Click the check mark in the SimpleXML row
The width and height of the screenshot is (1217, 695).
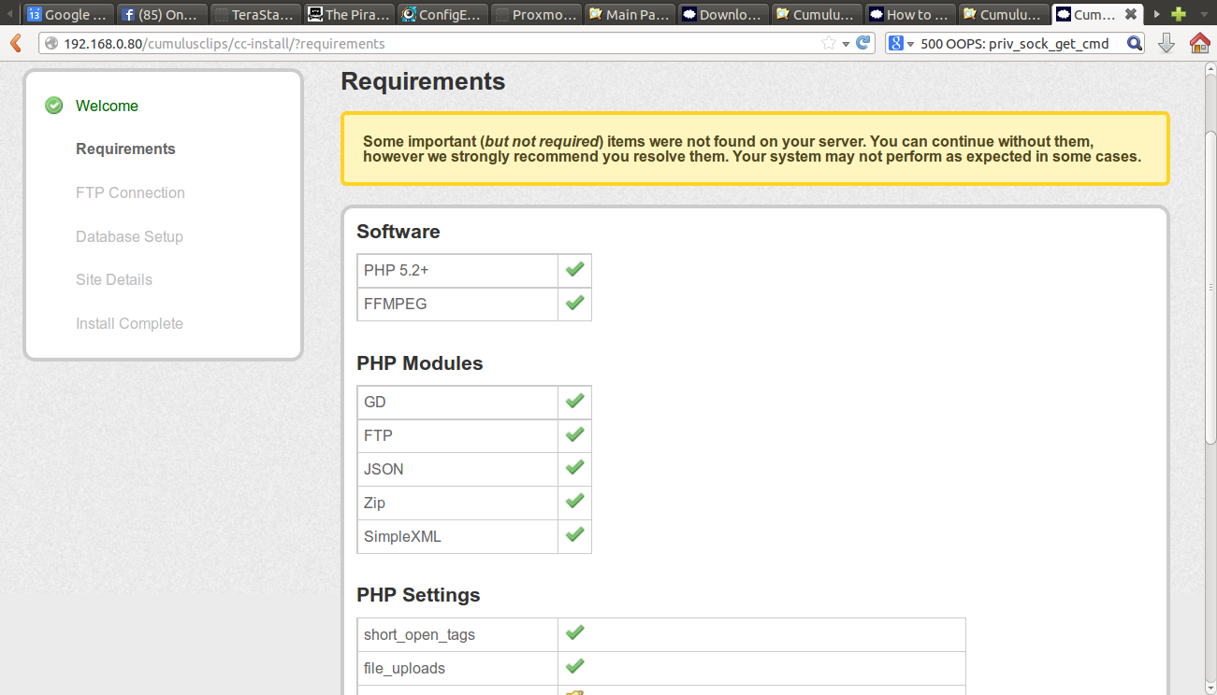click(x=574, y=536)
